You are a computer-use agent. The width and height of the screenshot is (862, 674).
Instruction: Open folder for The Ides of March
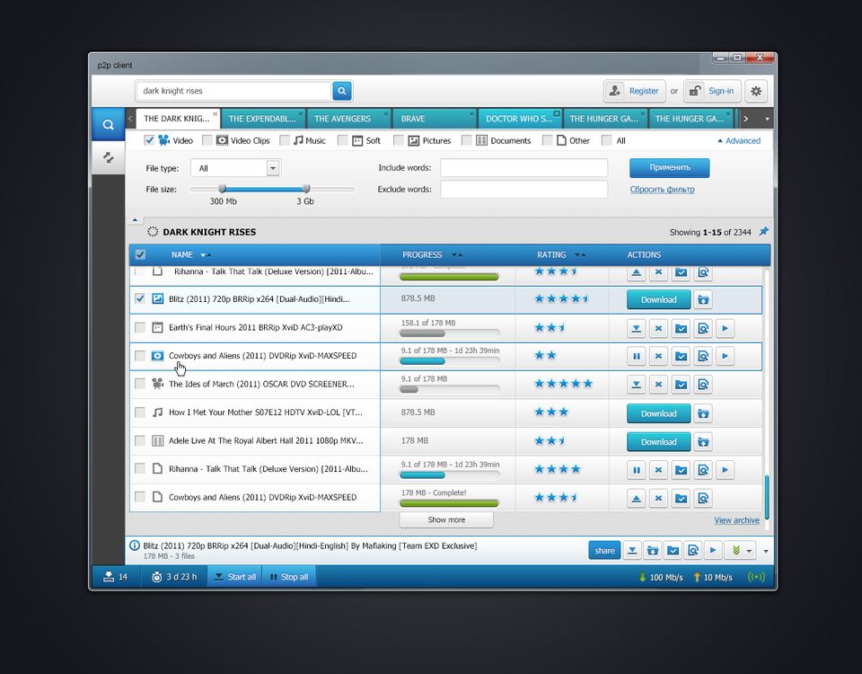[x=681, y=385]
